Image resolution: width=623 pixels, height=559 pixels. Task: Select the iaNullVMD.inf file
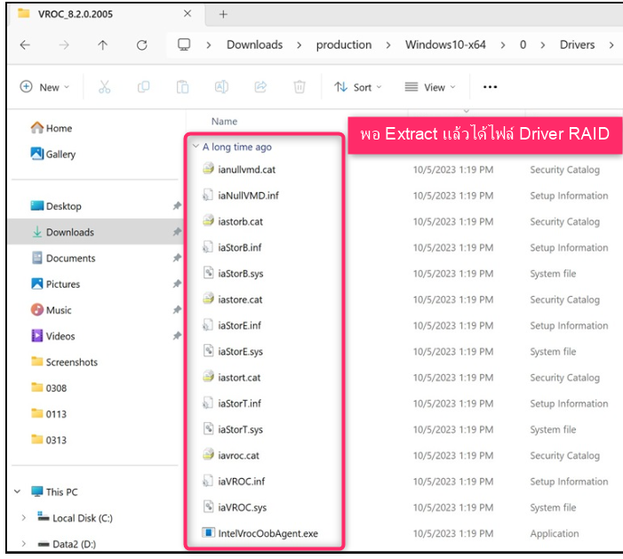[241, 196]
